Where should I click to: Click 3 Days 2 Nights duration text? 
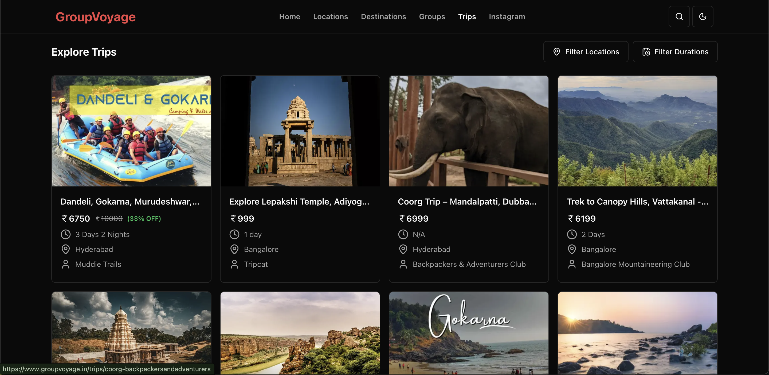coord(102,234)
